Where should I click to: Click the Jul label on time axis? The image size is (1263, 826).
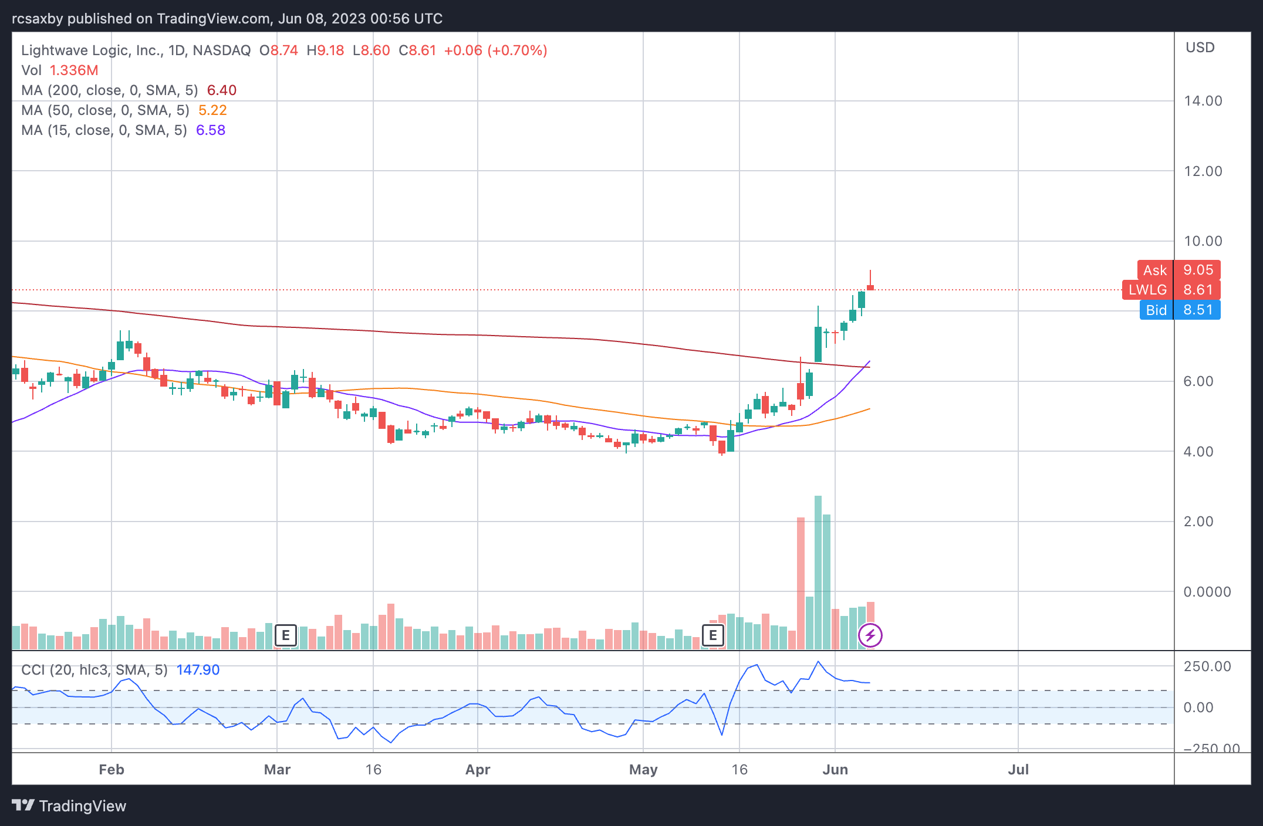point(1018,770)
